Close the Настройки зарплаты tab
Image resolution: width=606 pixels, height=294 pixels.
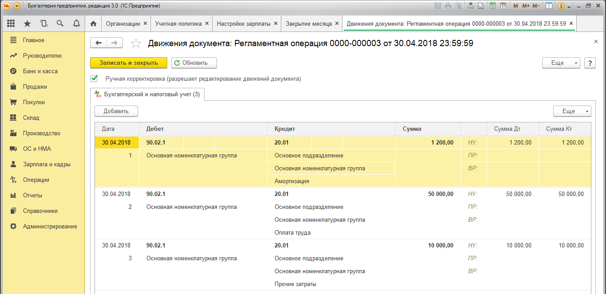[x=275, y=24]
